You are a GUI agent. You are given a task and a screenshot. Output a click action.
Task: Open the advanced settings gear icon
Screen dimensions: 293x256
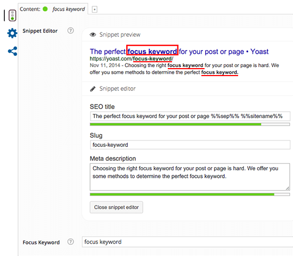[12, 33]
